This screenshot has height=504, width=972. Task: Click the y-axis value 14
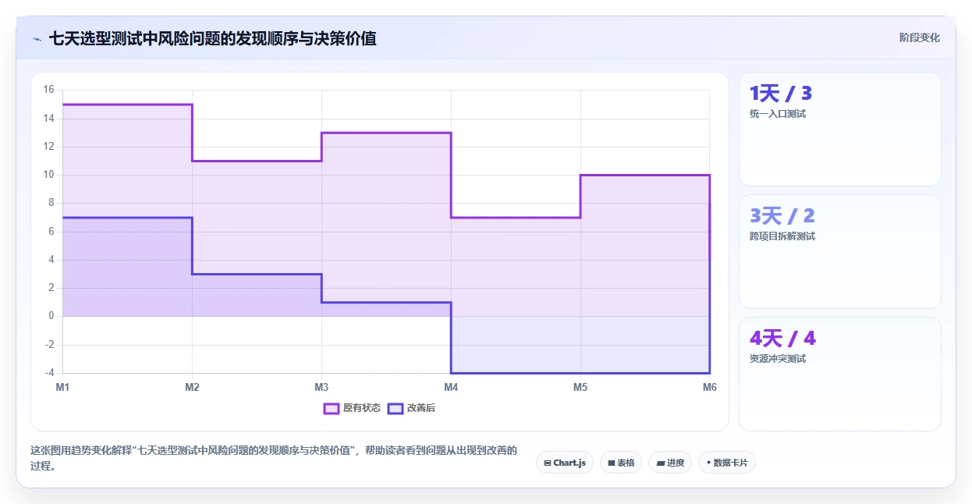[48, 119]
